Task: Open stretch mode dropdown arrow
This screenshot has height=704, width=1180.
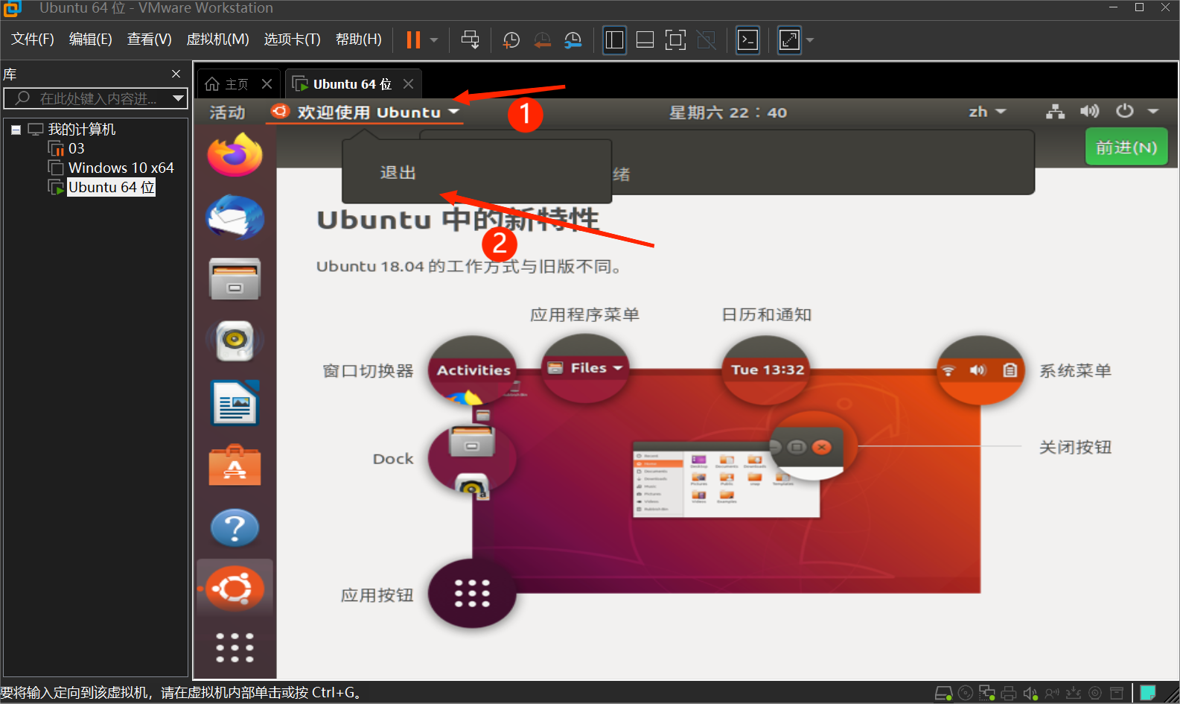Action: coord(810,40)
